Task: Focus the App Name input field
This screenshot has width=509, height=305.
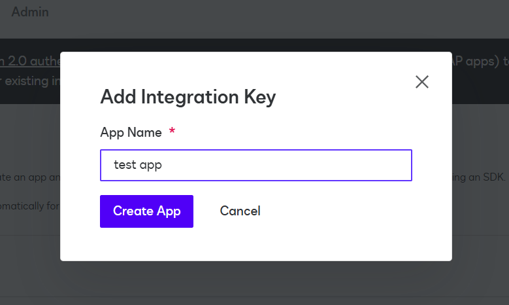Action: click(x=255, y=165)
